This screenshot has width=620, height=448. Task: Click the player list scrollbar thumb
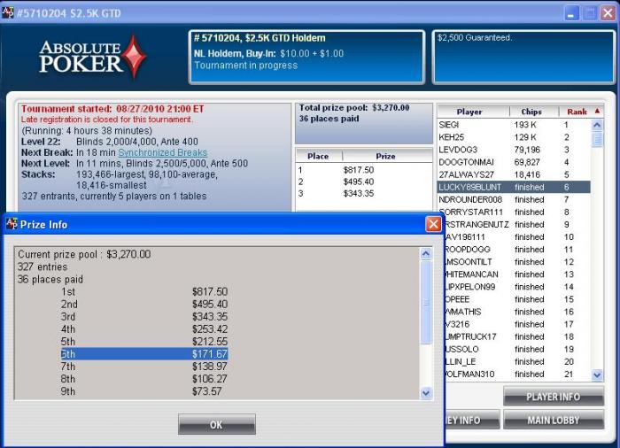pos(597,140)
